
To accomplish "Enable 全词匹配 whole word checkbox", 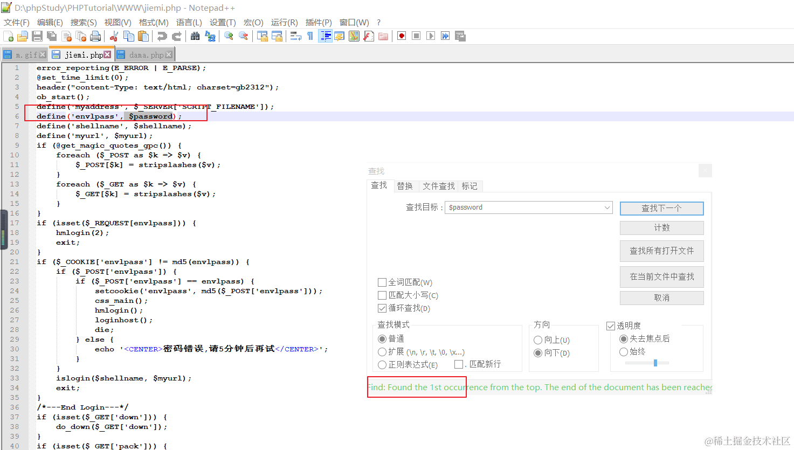I will tap(382, 282).
